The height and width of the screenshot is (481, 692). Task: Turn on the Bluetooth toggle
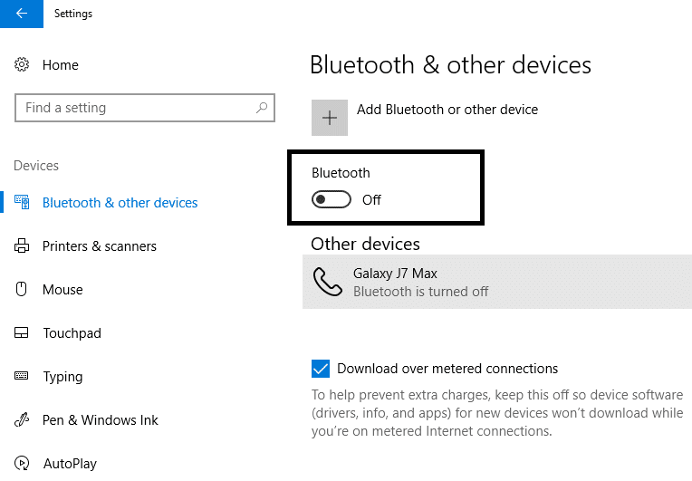click(x=332, y=200)
